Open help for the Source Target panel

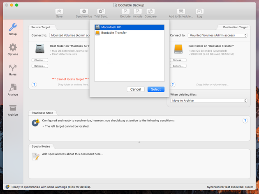point(34,85)
